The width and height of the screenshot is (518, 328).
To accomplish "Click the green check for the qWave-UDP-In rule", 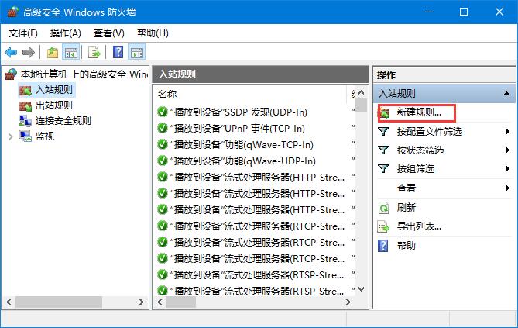I will point(162,161).
